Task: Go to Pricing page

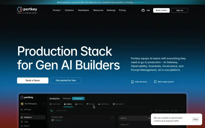Action: pos(122,10)
